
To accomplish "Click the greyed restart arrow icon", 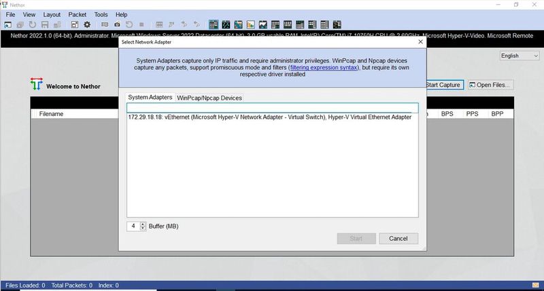I will 129,24.
